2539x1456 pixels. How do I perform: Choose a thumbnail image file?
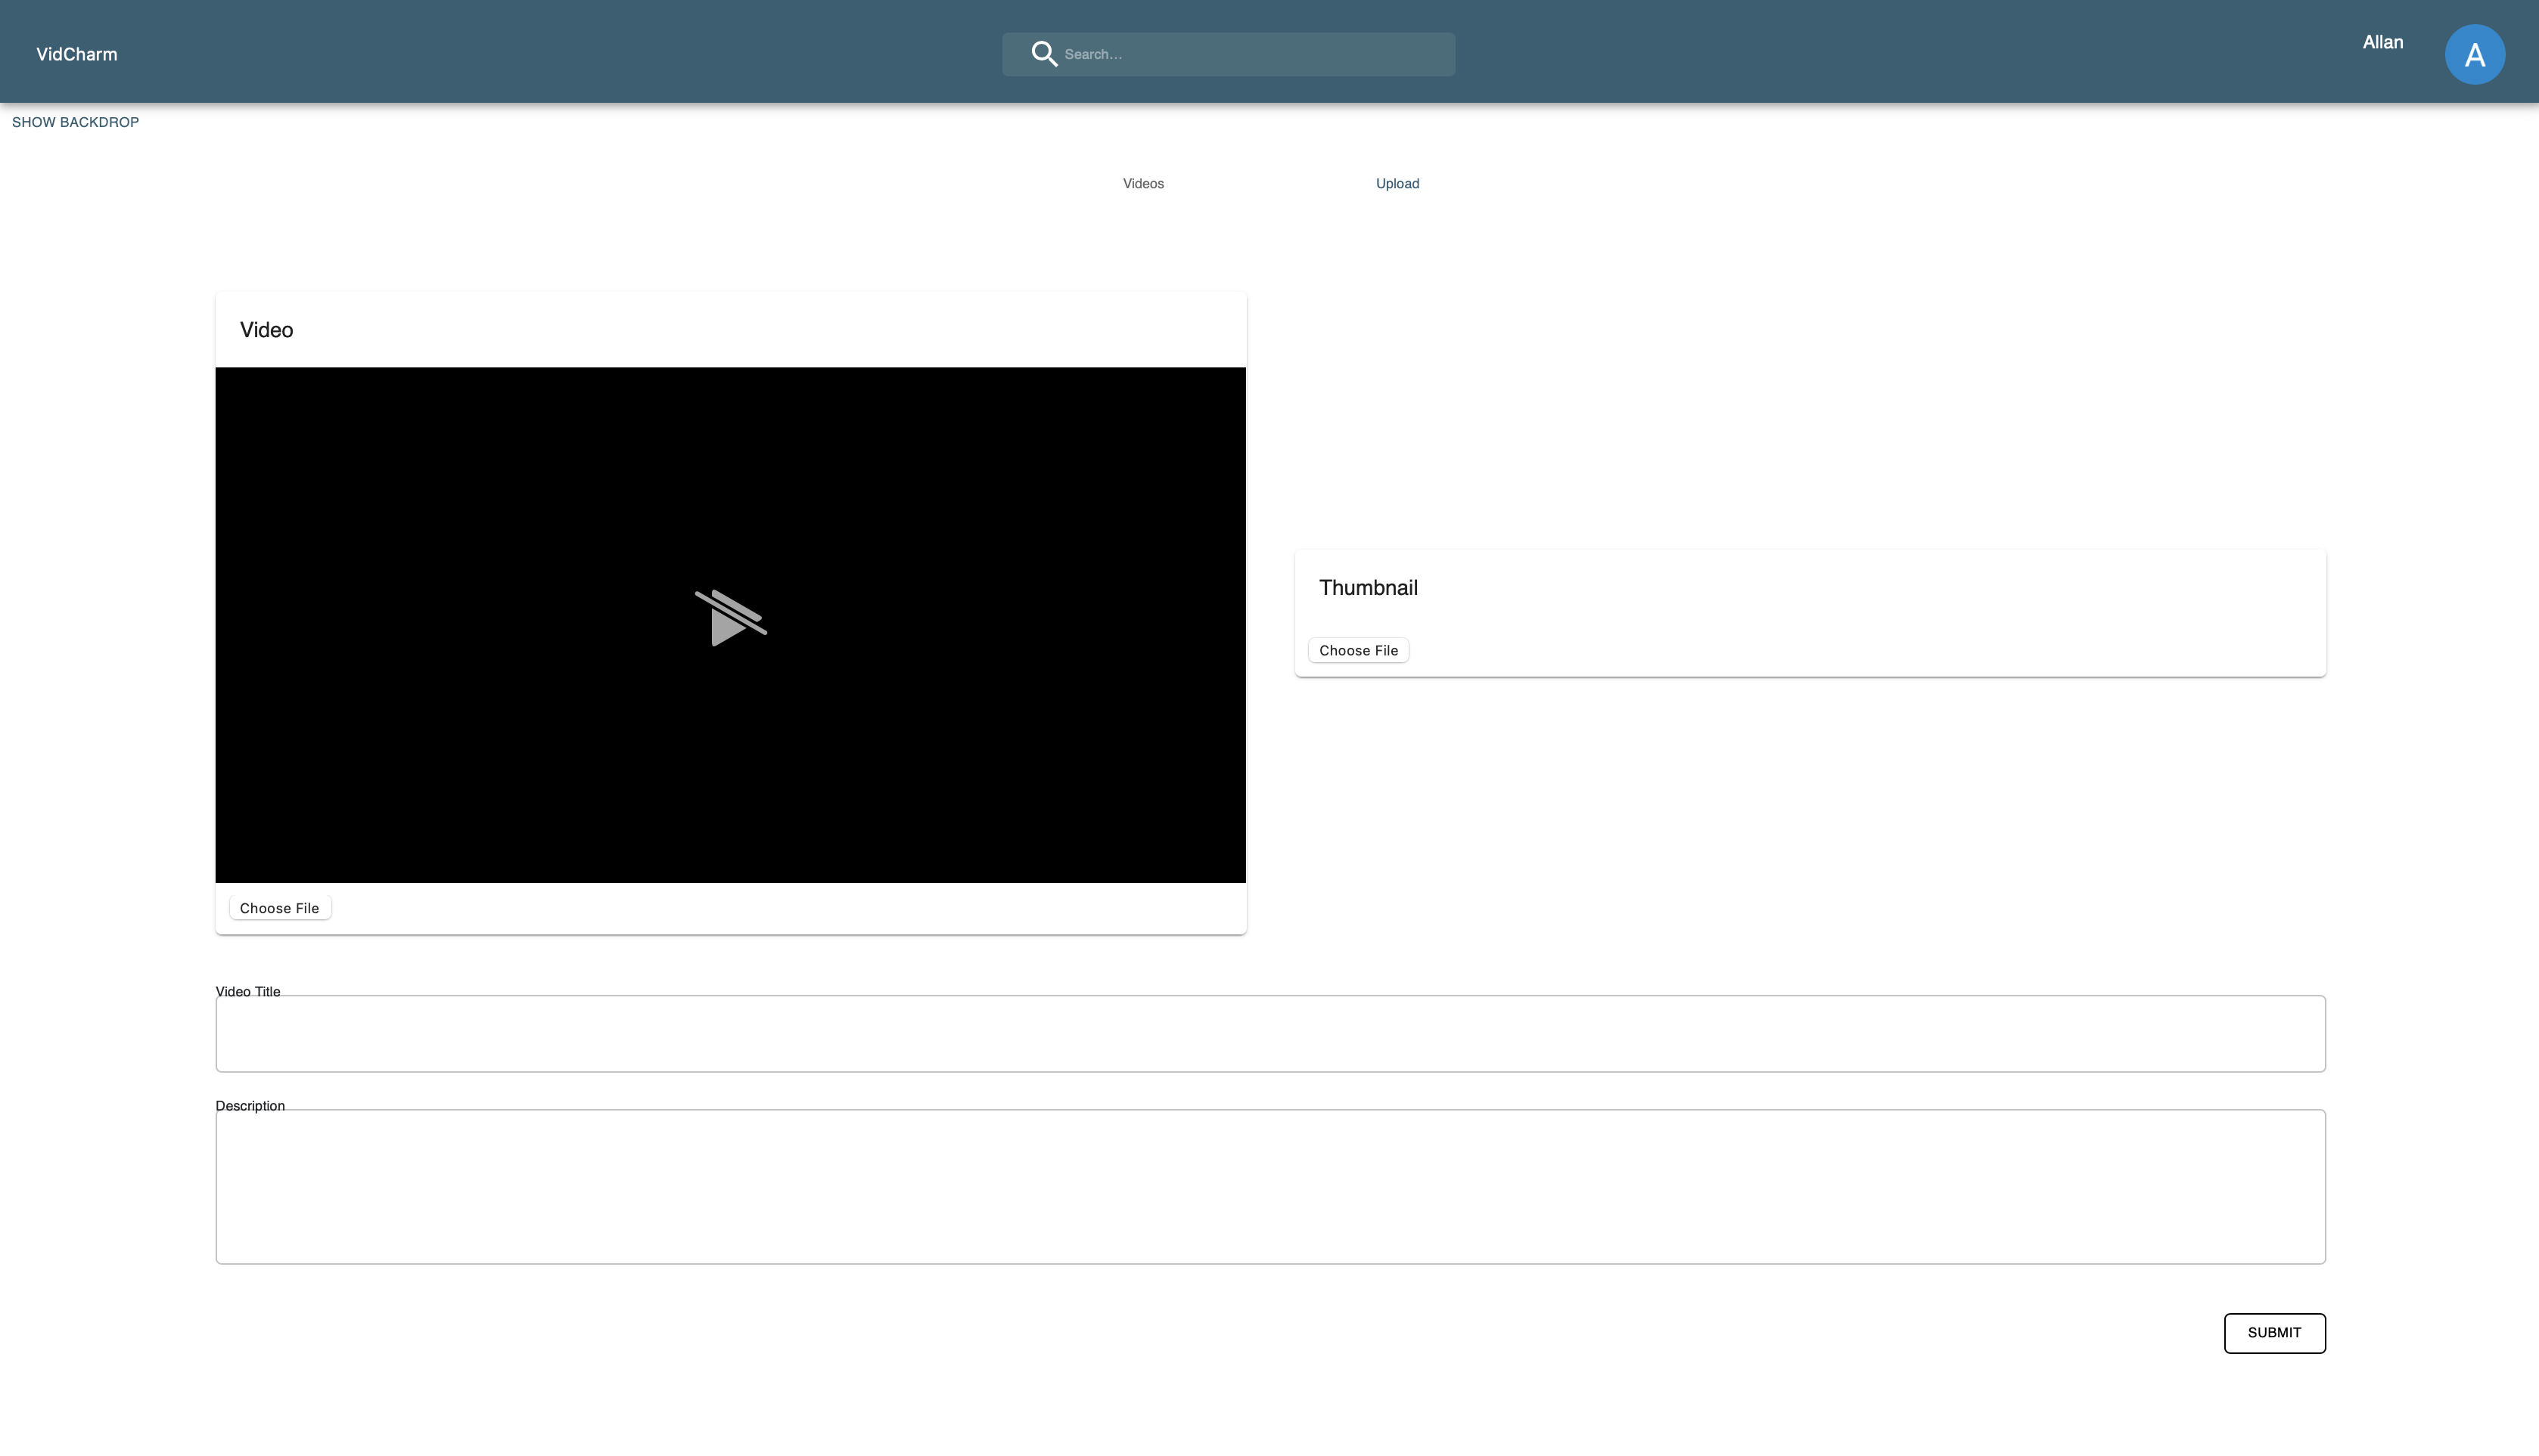[x=1358, y=650]
